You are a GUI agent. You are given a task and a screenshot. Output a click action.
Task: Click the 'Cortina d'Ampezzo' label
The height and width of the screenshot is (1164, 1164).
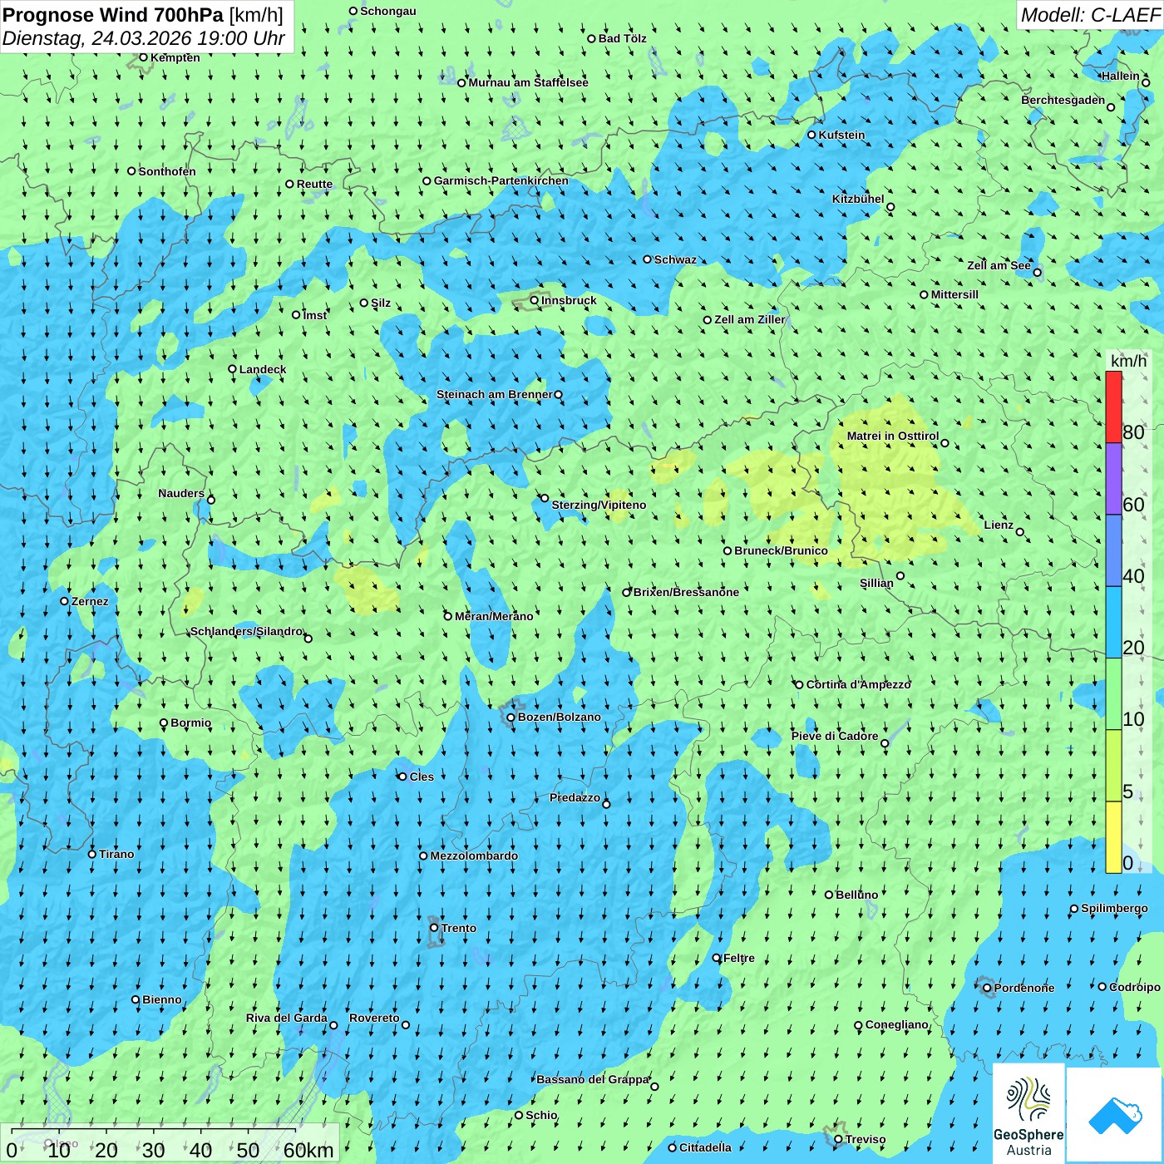point(858,684)
